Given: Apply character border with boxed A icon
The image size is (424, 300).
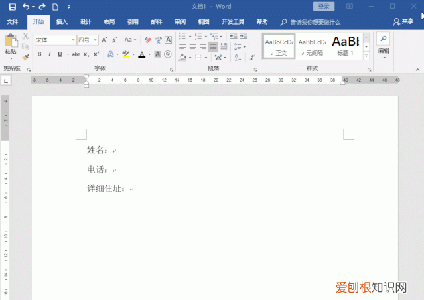Looking at the screenshot, I should click(x=168, y=40).
